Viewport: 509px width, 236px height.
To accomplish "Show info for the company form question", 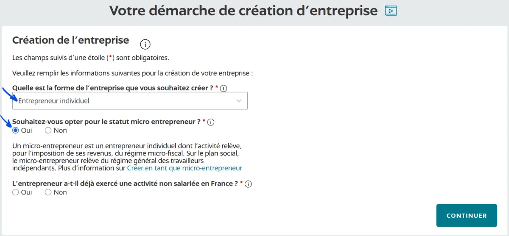I will [224, 88].
